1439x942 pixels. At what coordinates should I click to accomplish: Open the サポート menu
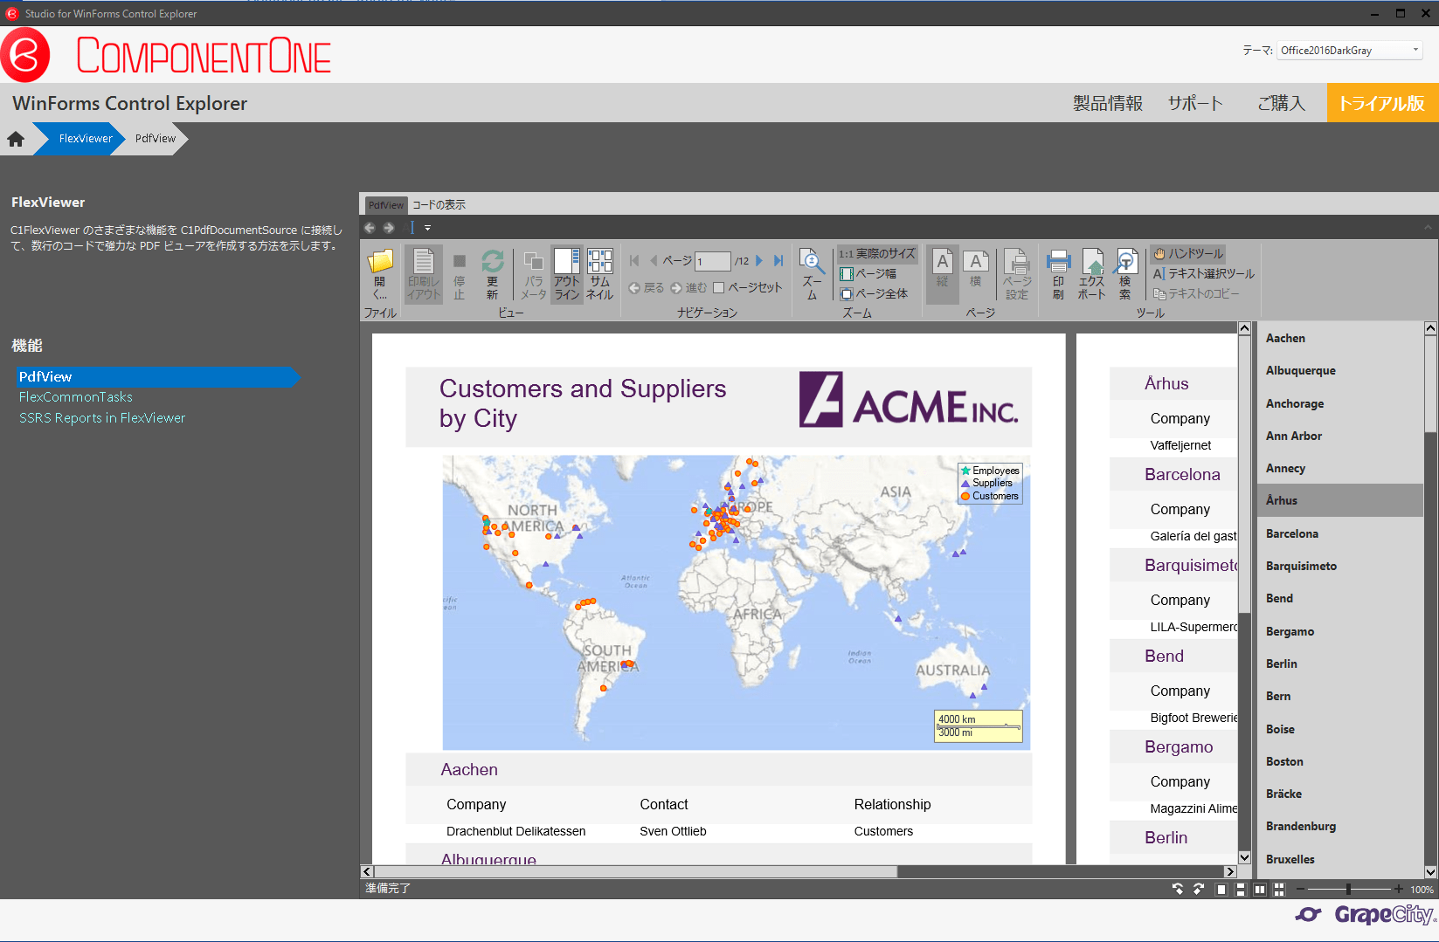tap(1194, 102)
